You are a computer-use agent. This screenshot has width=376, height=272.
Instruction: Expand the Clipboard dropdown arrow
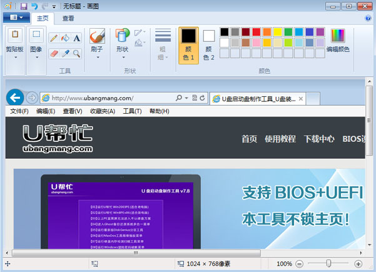[x=16, y=58]
